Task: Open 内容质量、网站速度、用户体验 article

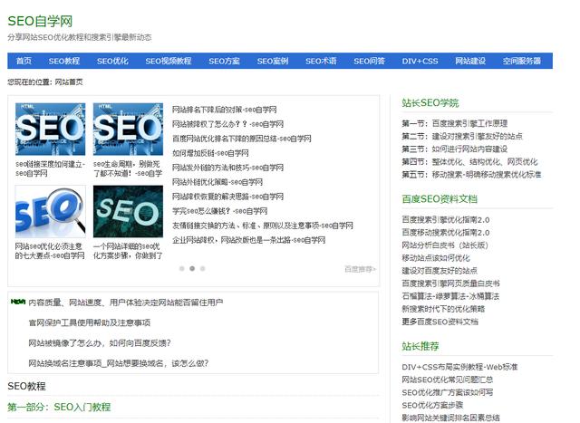Action: click(x=126, y=303)
